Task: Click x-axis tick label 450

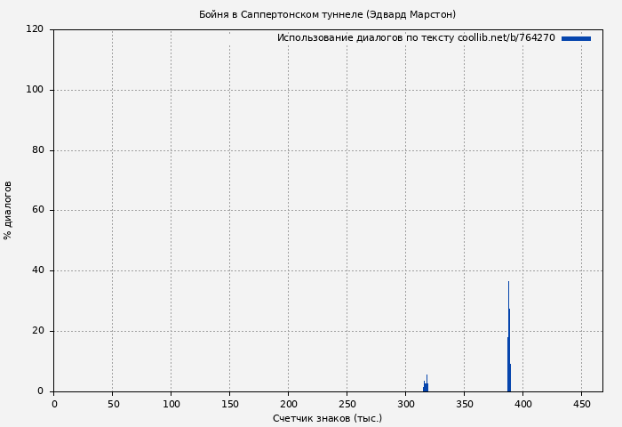Action: coord(581,404)
